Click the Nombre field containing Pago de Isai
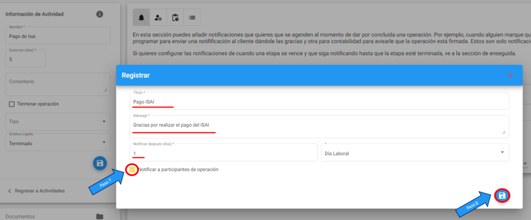 58,35
